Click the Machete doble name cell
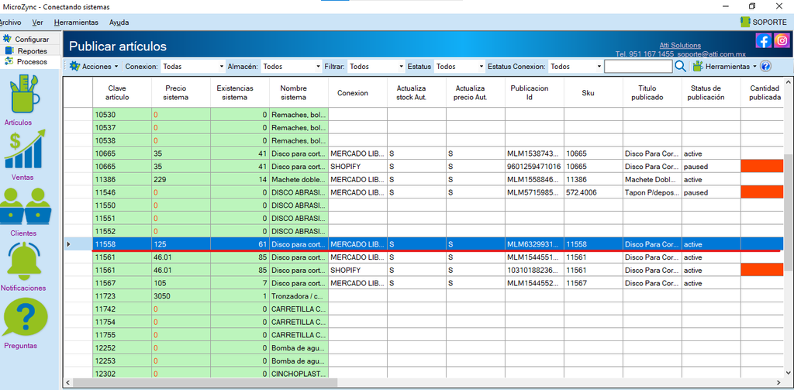Image resolution: width=794 pixels, height=390 pixels. [x=299, y=179]
